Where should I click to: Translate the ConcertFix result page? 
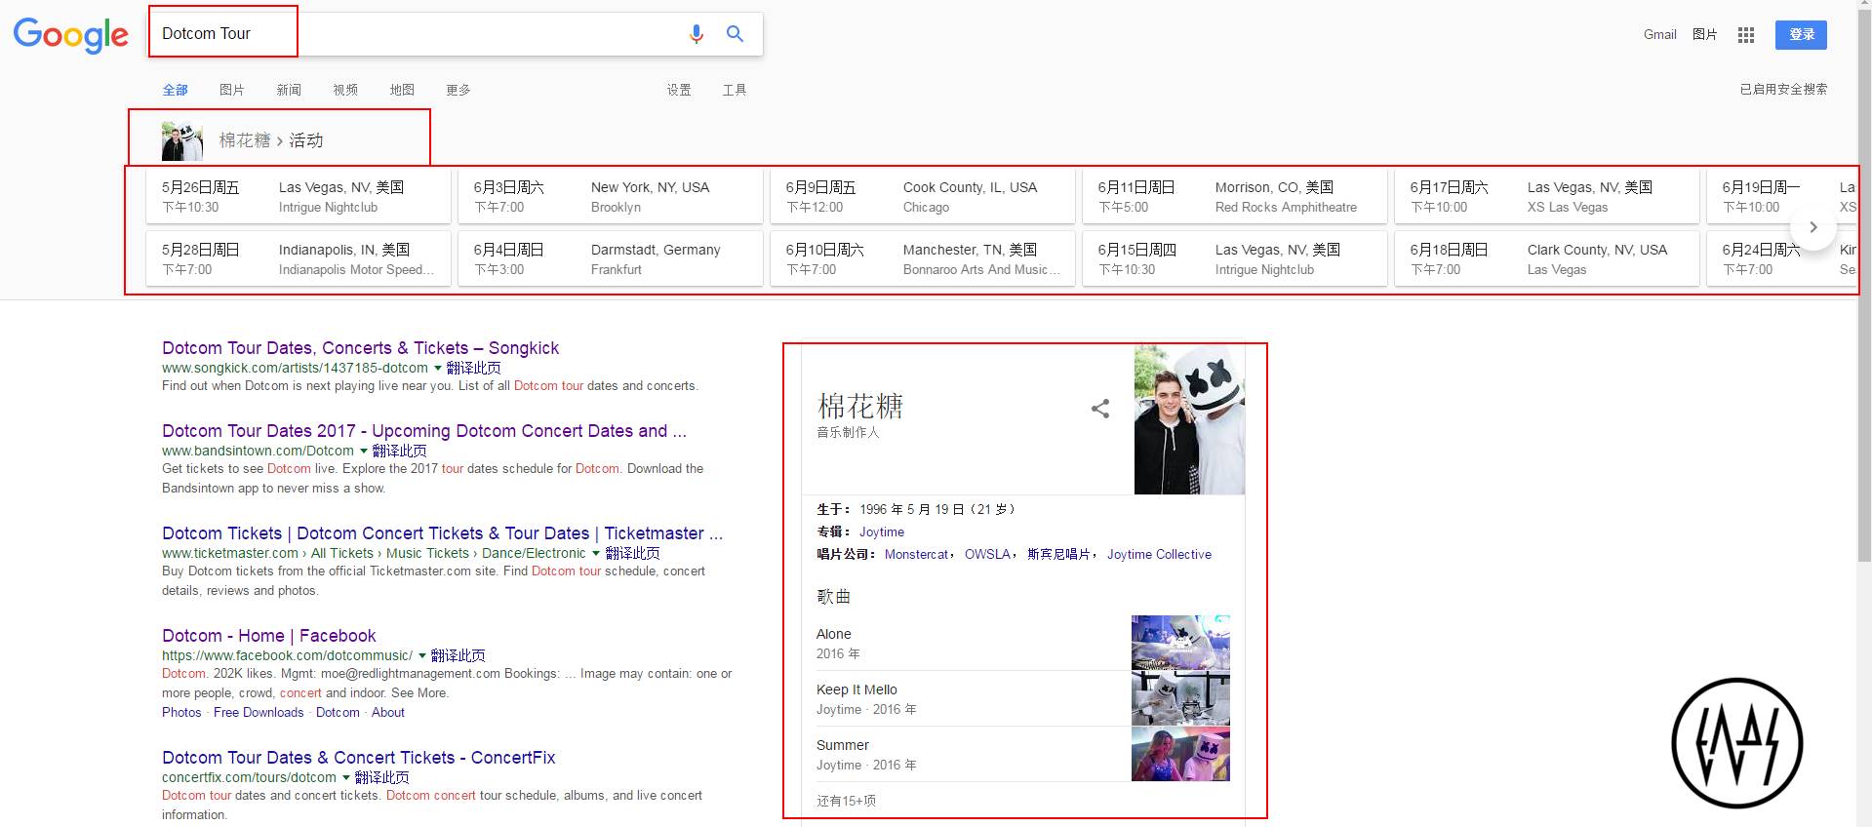[382, 777]
